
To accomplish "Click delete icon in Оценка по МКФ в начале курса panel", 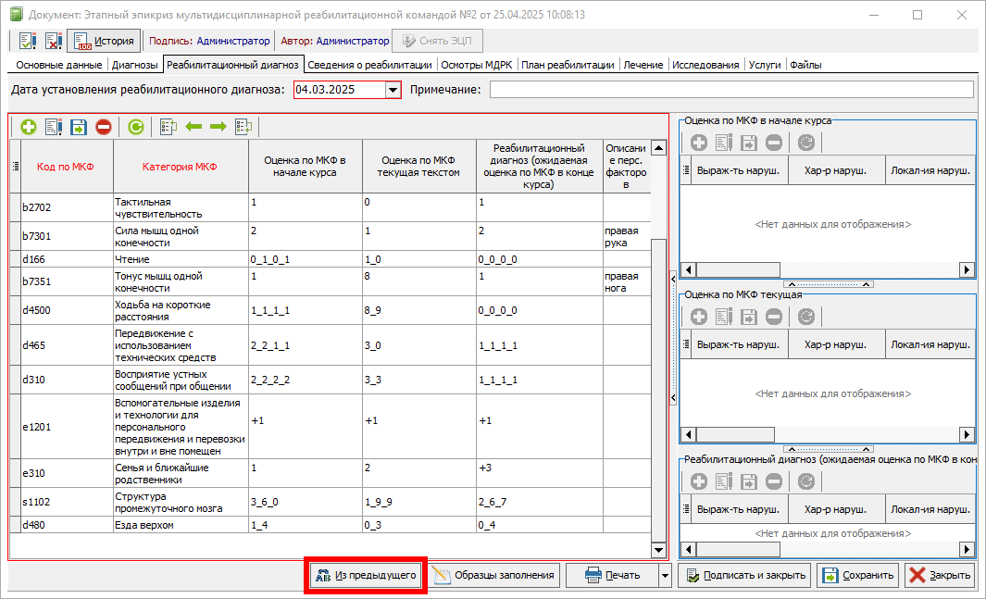I will (x=774, y=143).
